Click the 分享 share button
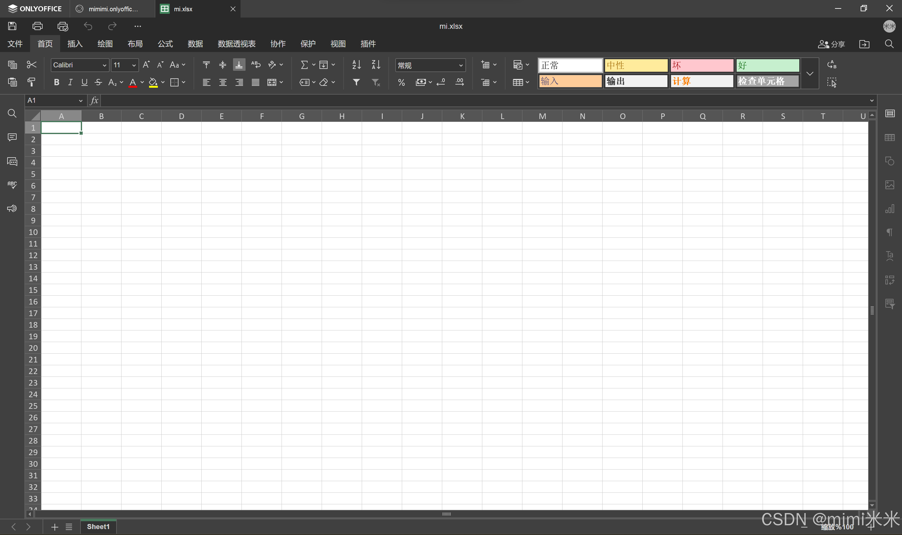Viewport: 902px width, 535px height. [x=831, y=44]
